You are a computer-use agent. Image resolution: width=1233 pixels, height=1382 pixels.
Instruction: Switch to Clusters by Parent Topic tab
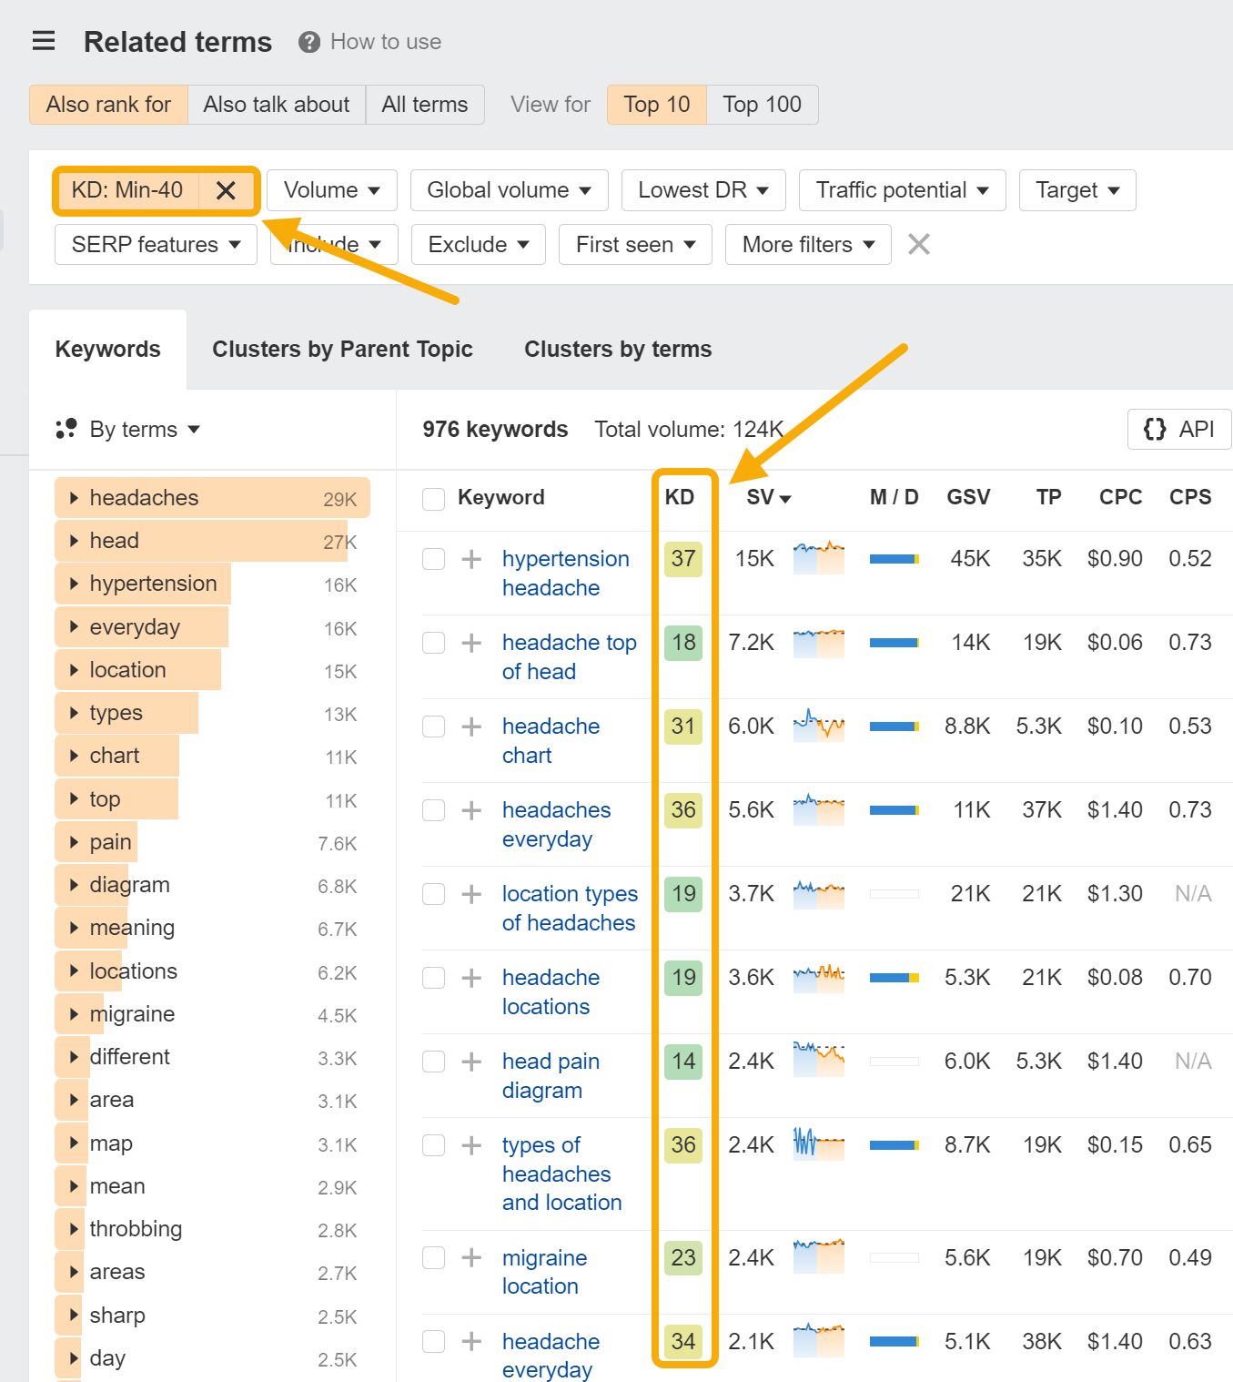(342, 349)
